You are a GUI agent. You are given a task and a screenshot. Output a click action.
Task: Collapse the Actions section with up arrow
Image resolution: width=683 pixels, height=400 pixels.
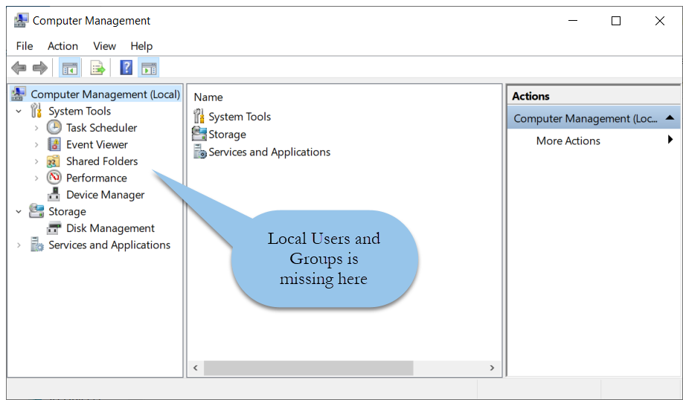point(670,118)
